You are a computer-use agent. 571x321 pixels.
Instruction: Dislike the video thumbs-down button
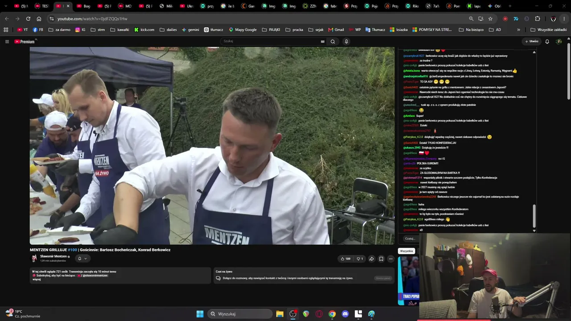[360, 259]
